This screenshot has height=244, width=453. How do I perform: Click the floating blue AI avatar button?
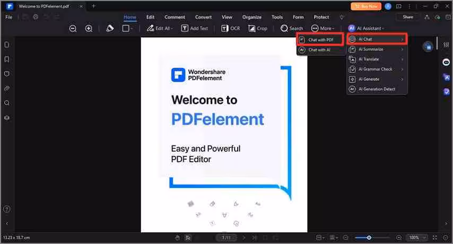point(428,47)
